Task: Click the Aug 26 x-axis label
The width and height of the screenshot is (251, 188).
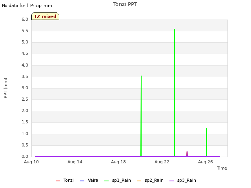Action: pos(206,162)
